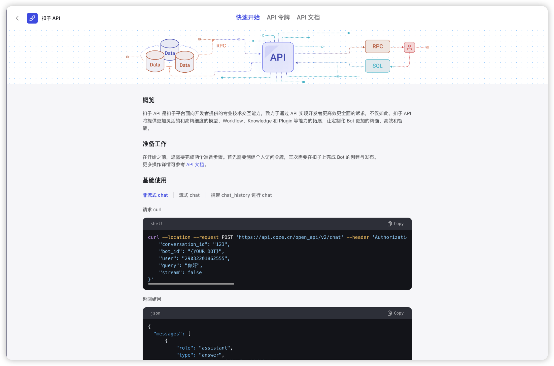Click the 概览 heading
Screen dimensions: 554x366
(148, 100)
